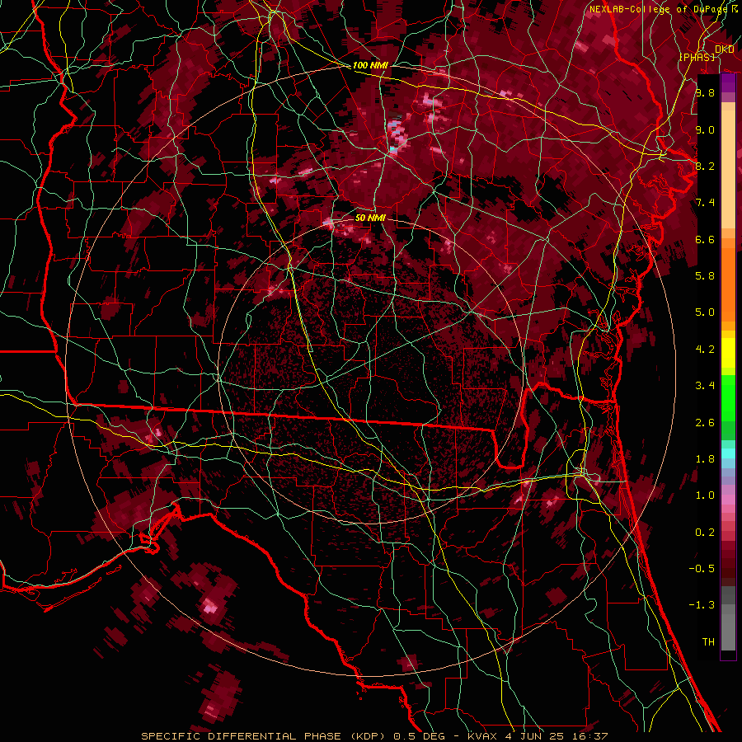Pick the cyan segment of the color scale
This screenshot has height=742, width=742.
[728, 453]
